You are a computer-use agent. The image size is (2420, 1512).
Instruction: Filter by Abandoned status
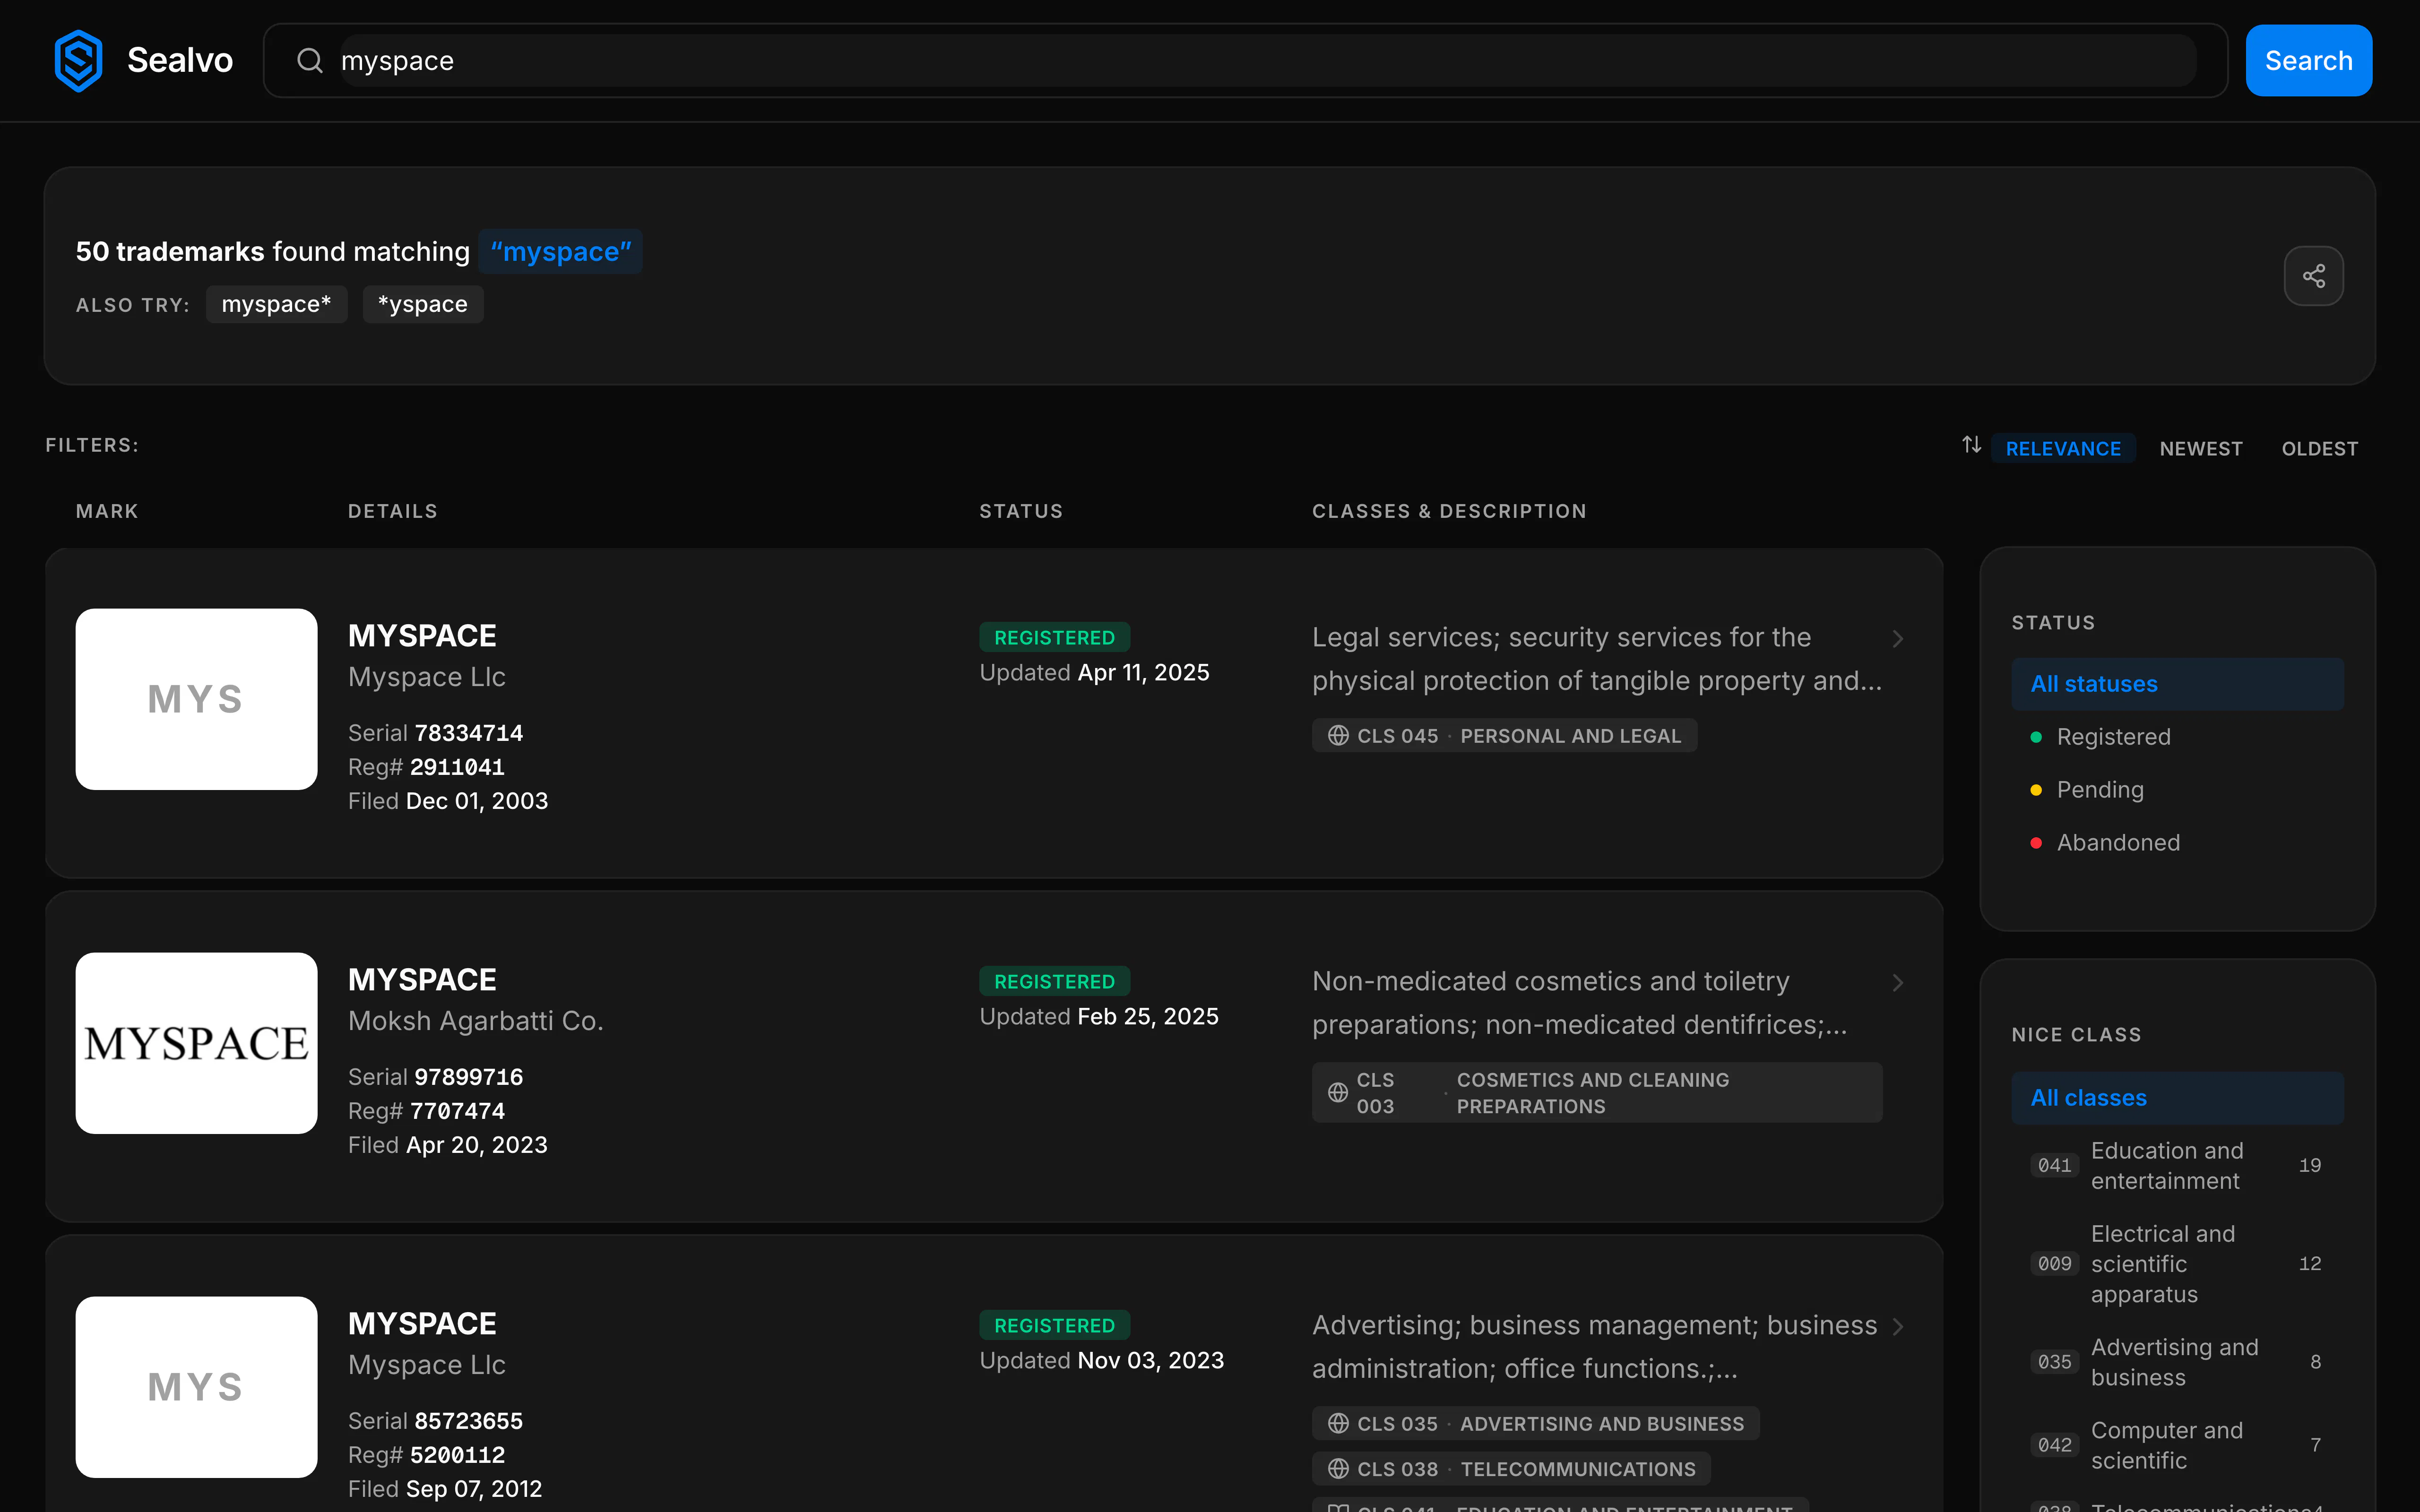(x=2177, y=843)
